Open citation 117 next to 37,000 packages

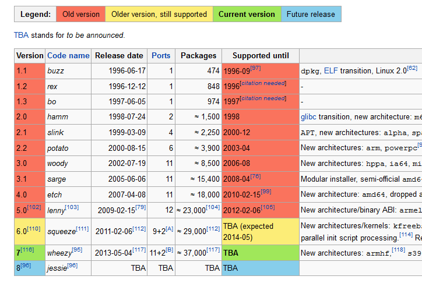213,250
